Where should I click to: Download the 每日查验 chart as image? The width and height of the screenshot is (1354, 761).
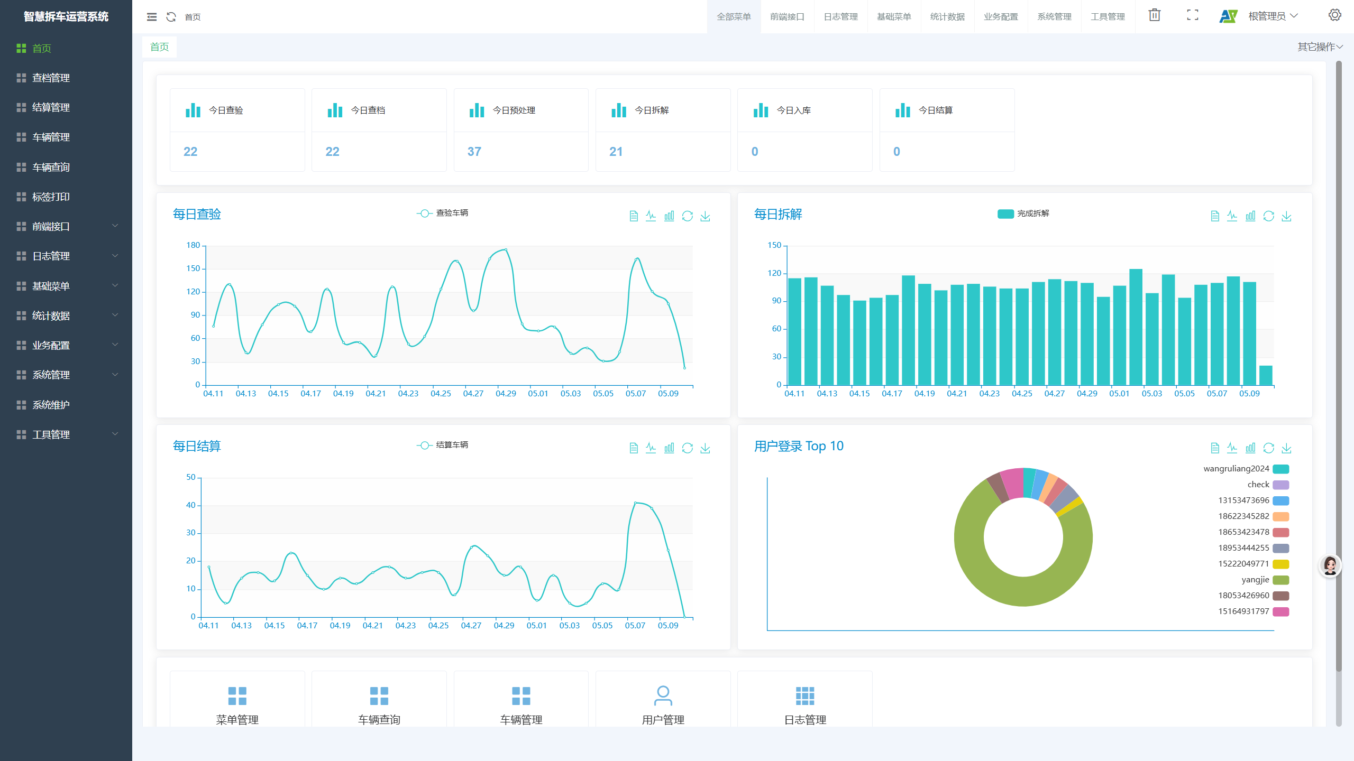(x=705, y=216)
